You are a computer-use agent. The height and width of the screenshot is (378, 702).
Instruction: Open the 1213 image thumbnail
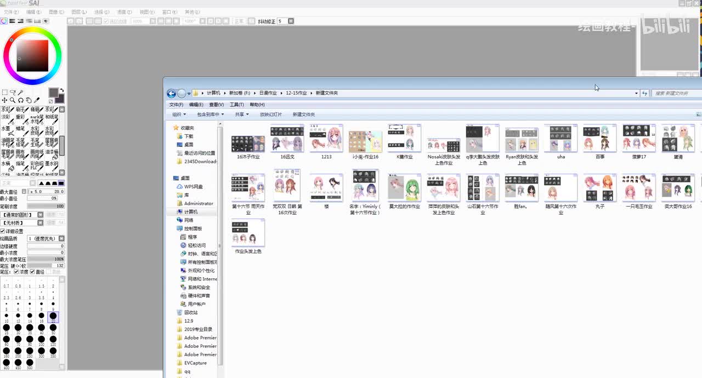(x=326, y=138)
